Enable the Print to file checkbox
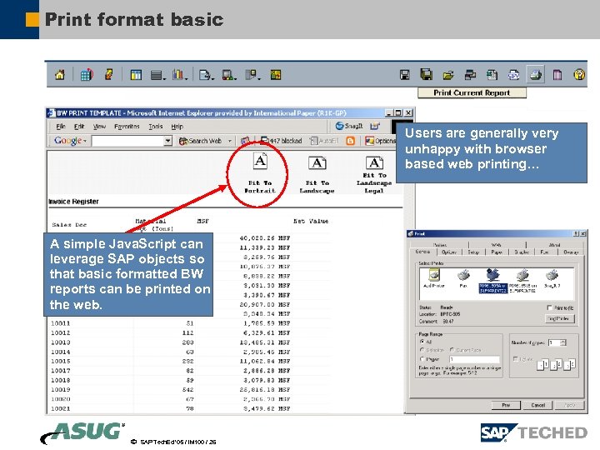 [x=549, y=307]
